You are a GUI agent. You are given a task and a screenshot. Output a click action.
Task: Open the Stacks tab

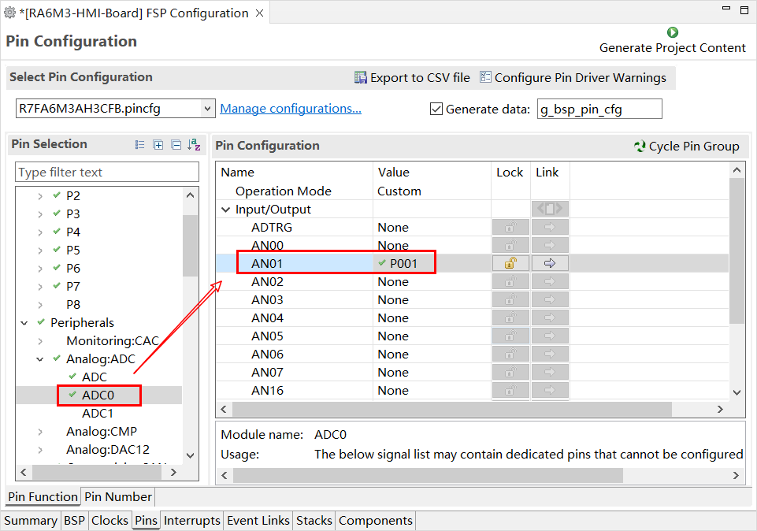[x=314, y=521]
